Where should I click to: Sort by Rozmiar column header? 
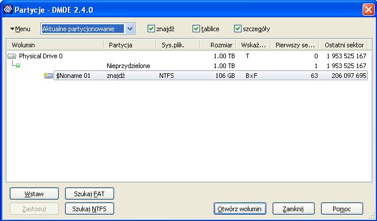218,45
